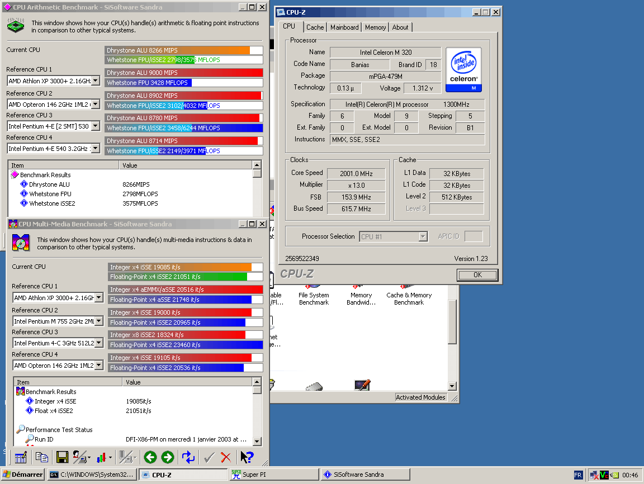644x484 pixels.
Task: Open Multi-Media Reference CPU 3 Pentium 4-C dropdown
Action: pos(99,343)
